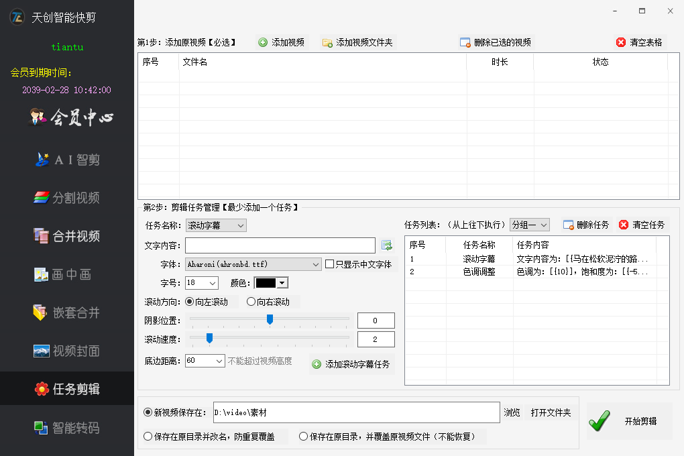The width and height of the screenshot is (684, 456).
Task: Click the 分割视频 colorful stack icon
Action: pos(42,198)
